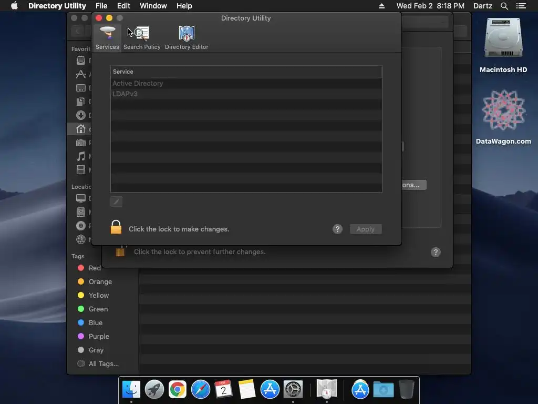This screenshot has height=404, width=538.
Task: Open Notification Center list icon
Action: click(521, 6)
